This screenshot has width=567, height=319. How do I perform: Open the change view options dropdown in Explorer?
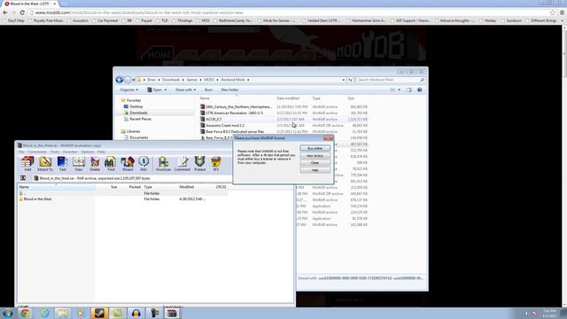coord(400,89)
